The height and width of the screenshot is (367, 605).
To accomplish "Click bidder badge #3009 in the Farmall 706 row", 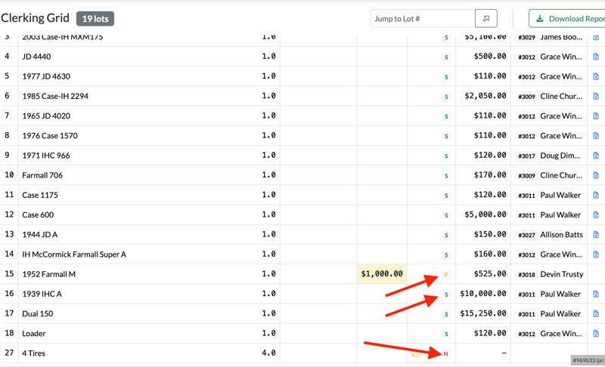I will coord(526,176).
